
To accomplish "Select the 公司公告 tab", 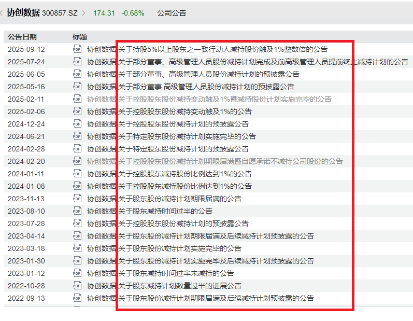I will click(172, 13).
